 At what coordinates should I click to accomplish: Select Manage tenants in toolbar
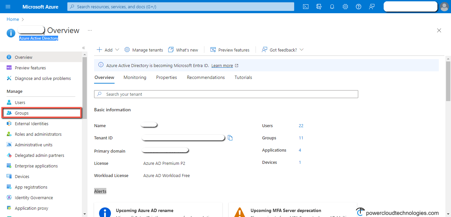click(144, 50)
